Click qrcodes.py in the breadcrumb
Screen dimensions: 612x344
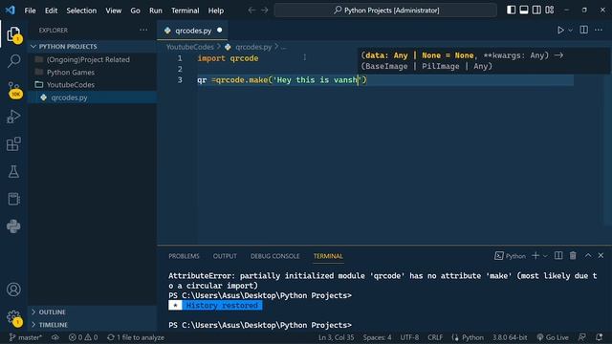coord(253,47)
